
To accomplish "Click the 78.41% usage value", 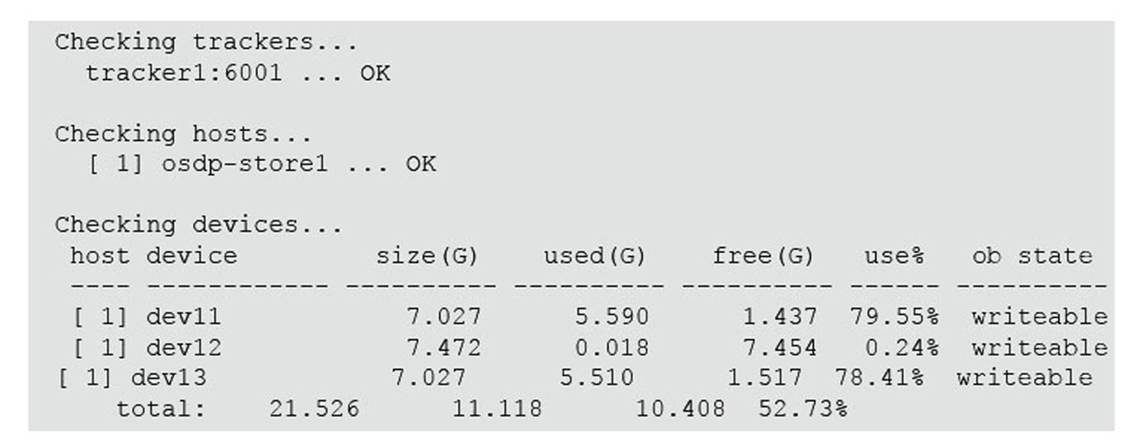I will (x=879, y=377).
